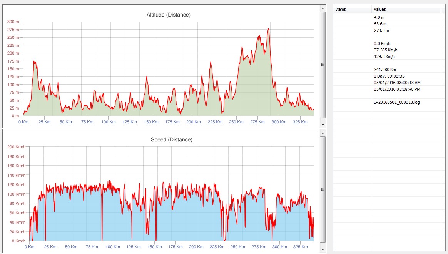448x254 pixels.
Task: Click the Altitude (Distance) chart title
Action: pos(169,15)
